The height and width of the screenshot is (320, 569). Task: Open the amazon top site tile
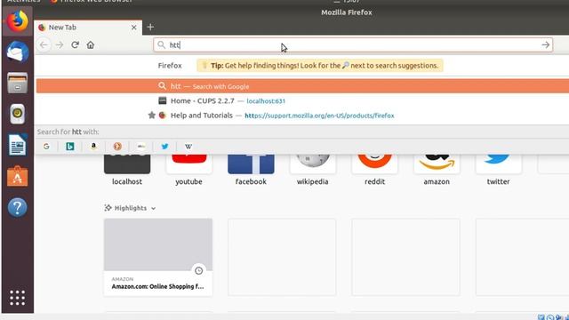[x=437, y=170]
